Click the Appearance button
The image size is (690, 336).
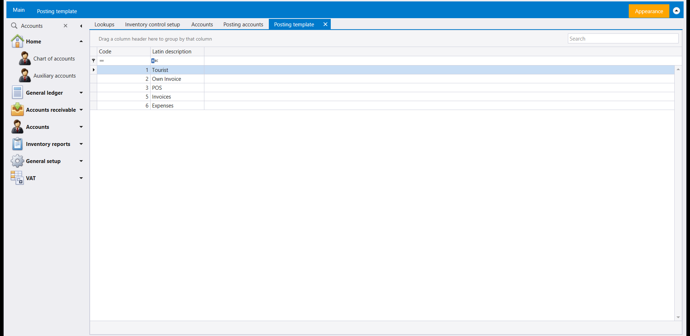coord(649,11)
